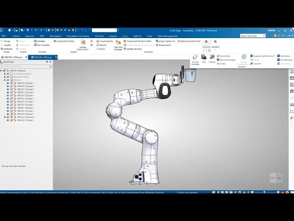Click the search magnifier in find tools box
Image resolution: width=294 pixels, height=221 pixels.
pyautogui.click(x=264, y=36)
